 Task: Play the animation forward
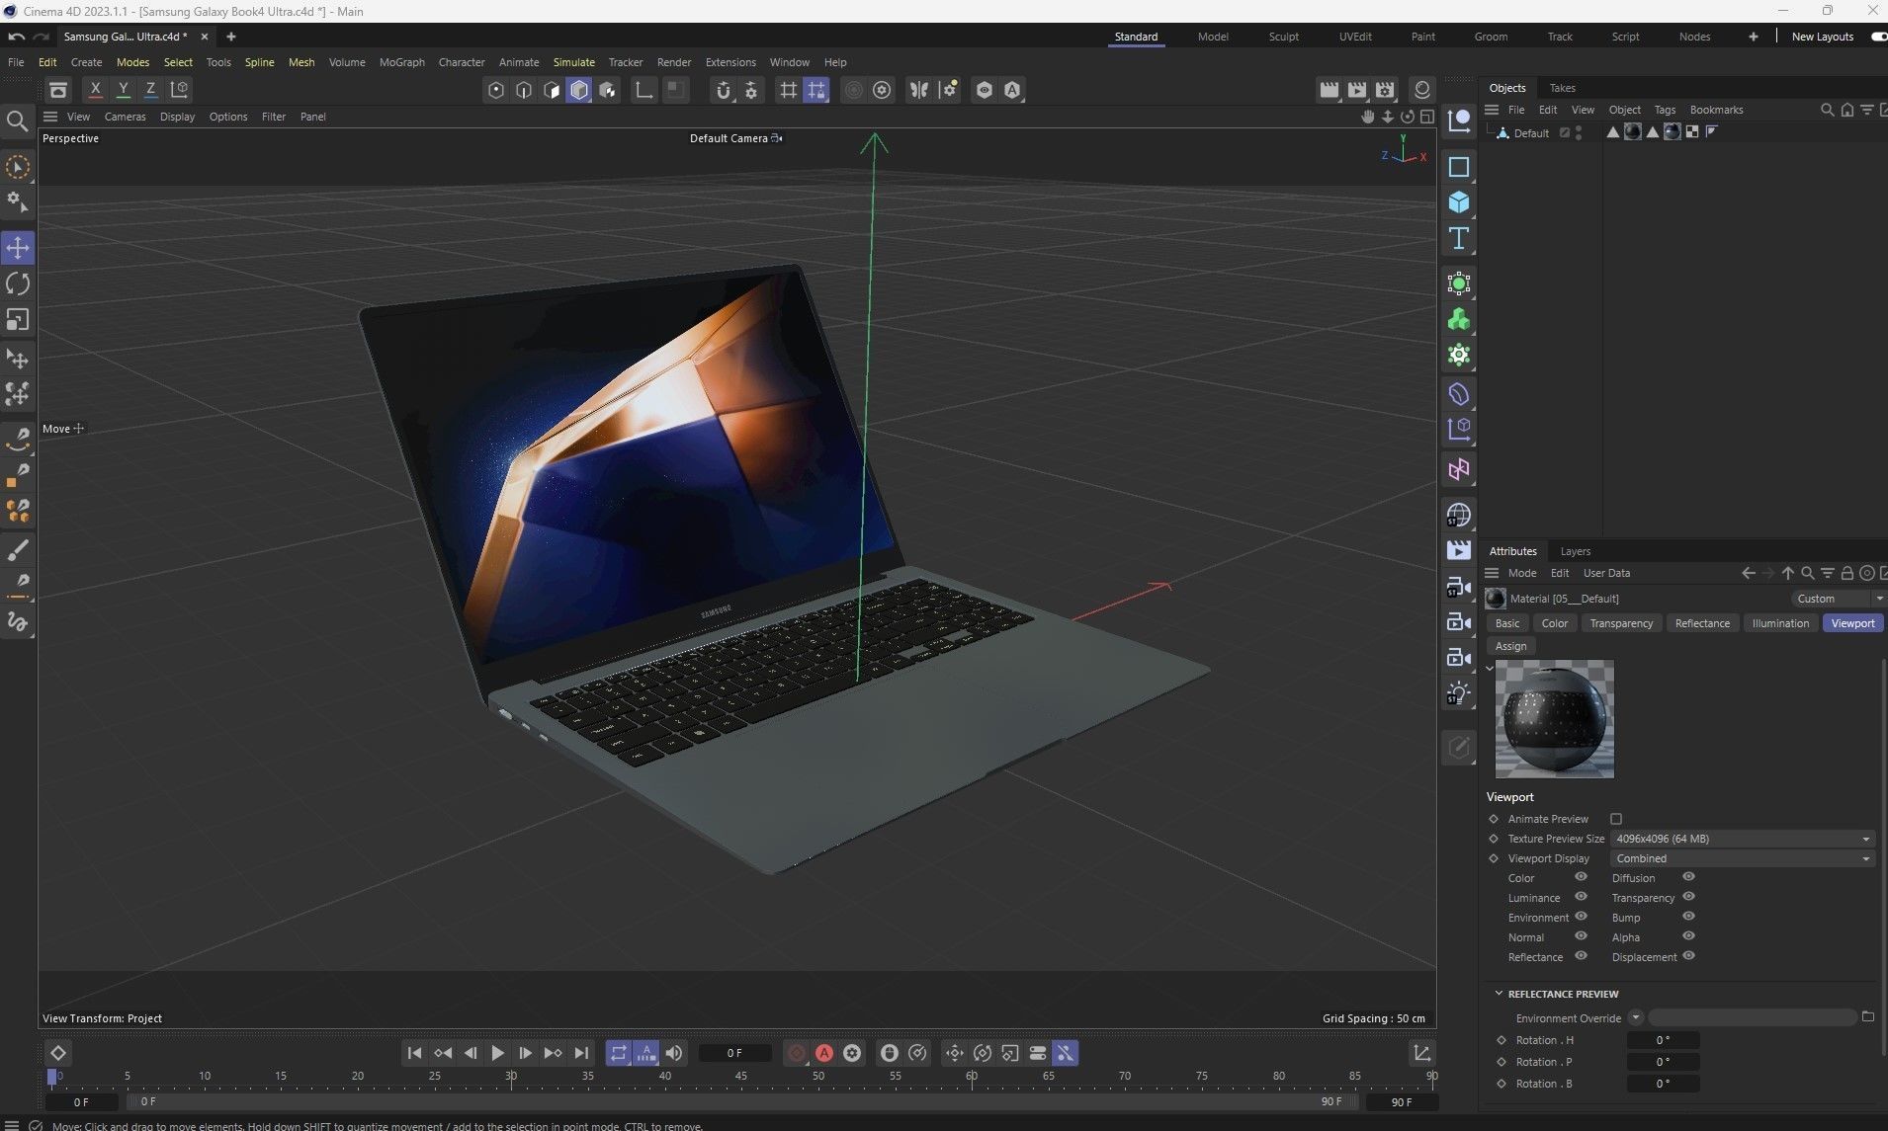pyautogui.click(x=497, y=1053)
